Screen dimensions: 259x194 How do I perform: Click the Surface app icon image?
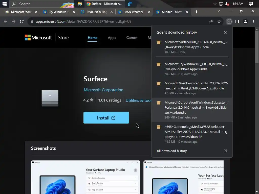50,98
